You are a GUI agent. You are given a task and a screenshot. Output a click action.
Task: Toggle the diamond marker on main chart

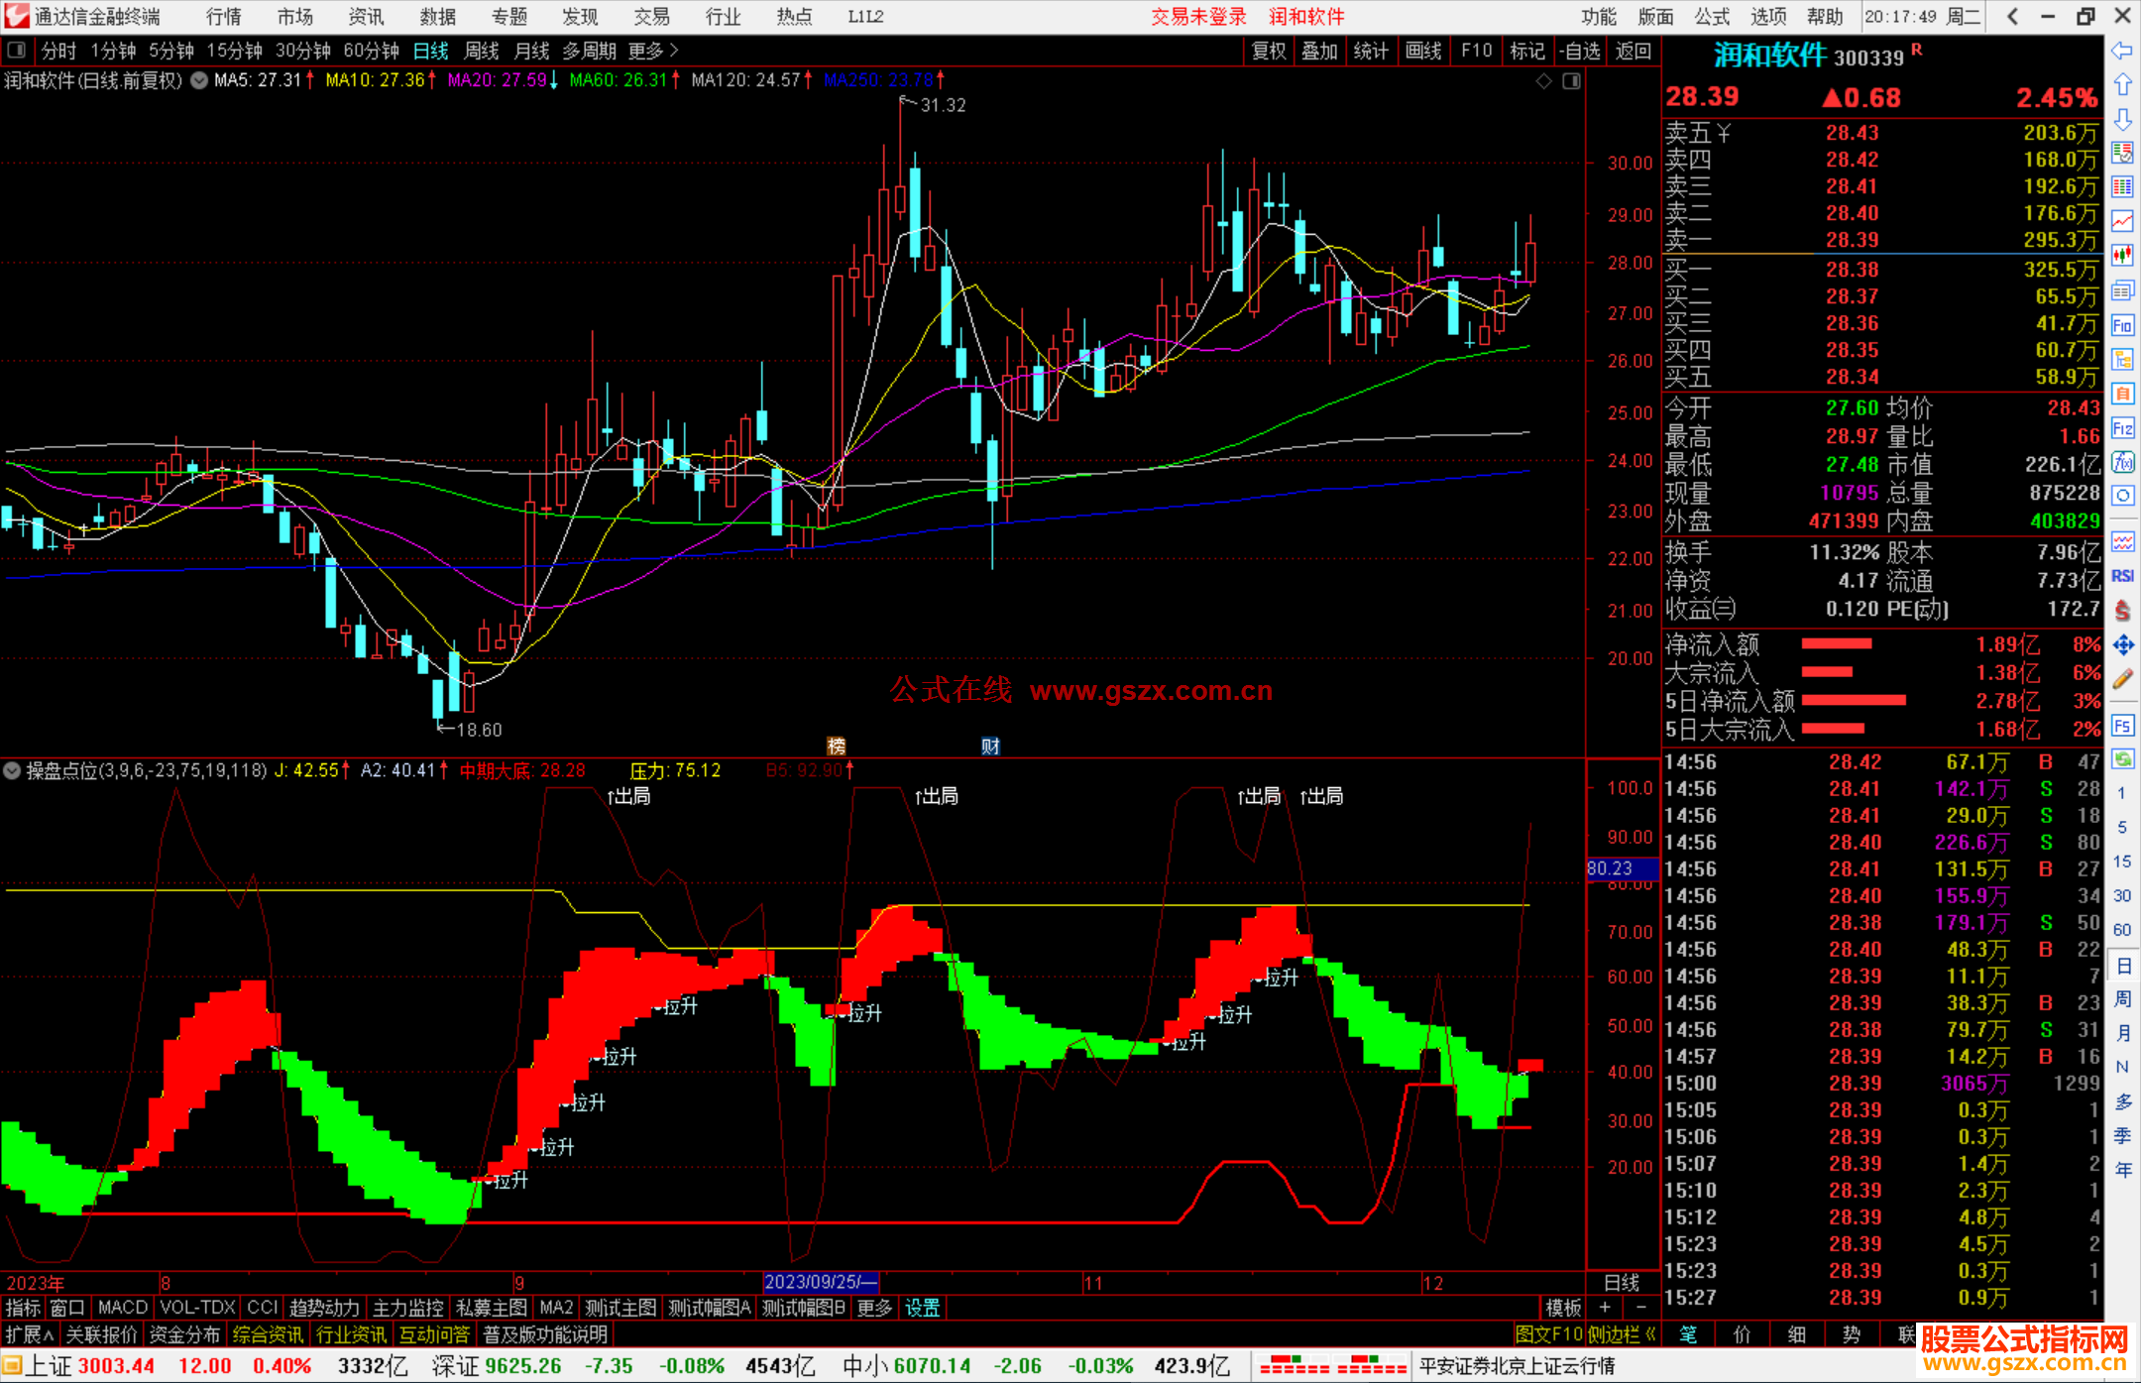[x=1543, y=81]
